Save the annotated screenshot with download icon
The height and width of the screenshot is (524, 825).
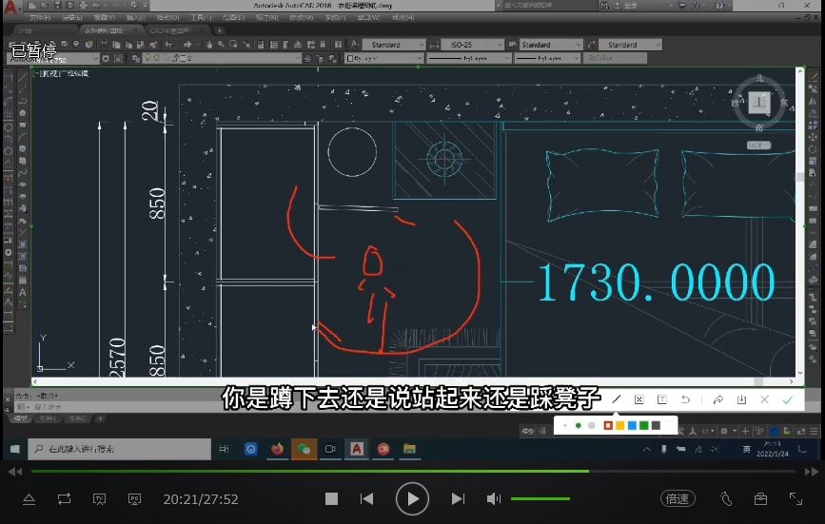coord(741,399)
